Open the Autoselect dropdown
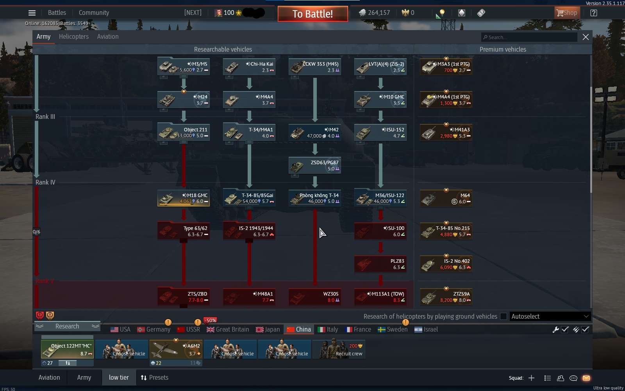Image resolution: width=625 pixels, height=391 pixels. (x=550, y=316)
